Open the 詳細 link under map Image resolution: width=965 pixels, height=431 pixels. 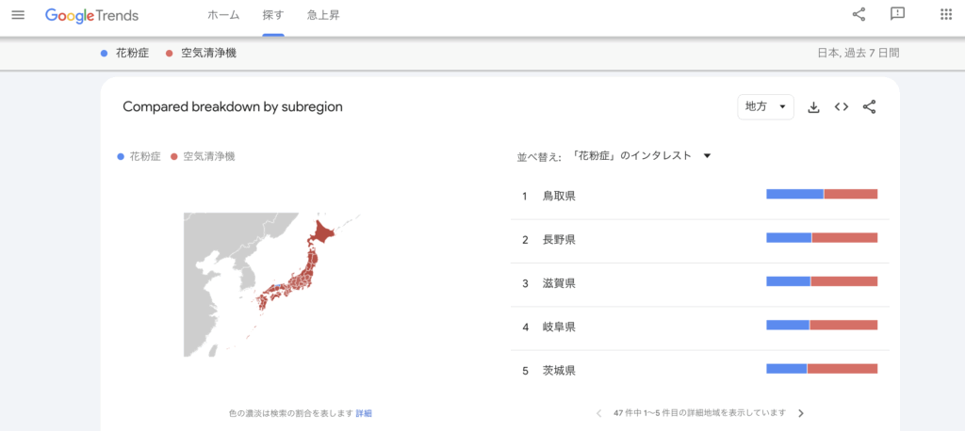point(364,414)
